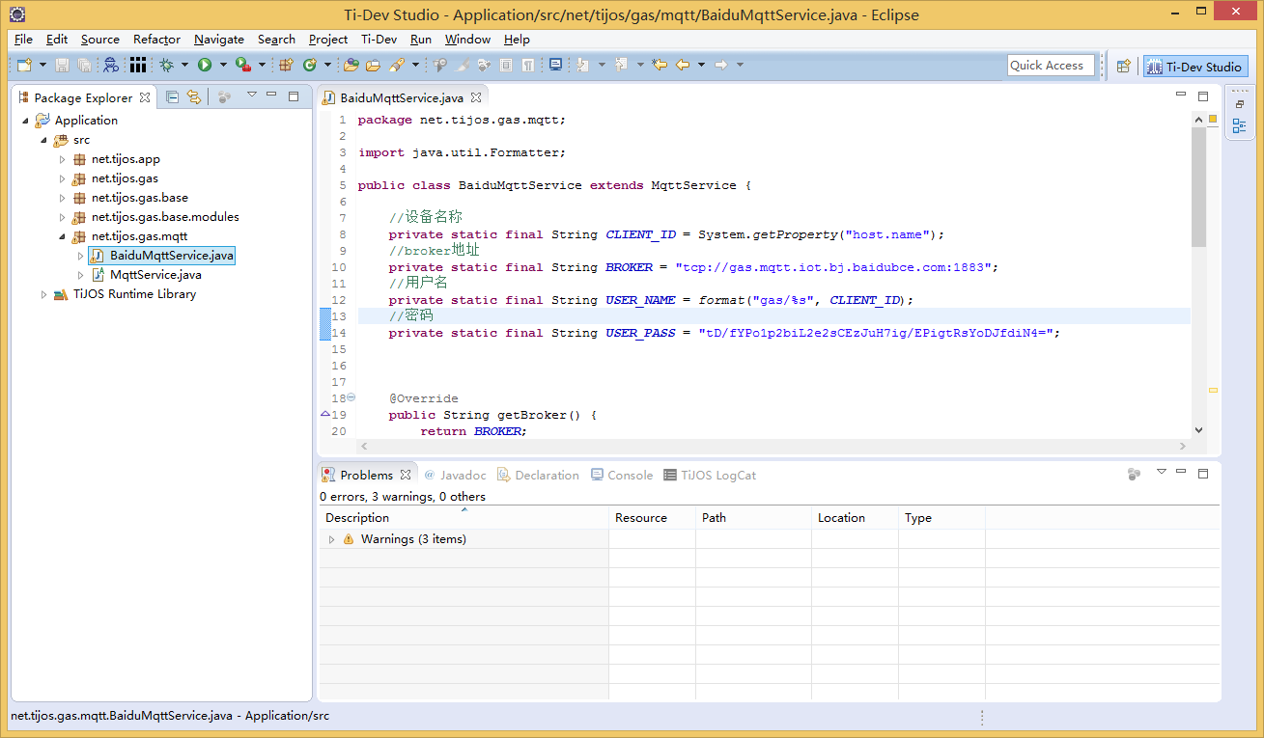
Task: Toggle the Block Selection Mode toolbar icon
Action: tap(506, 65)
